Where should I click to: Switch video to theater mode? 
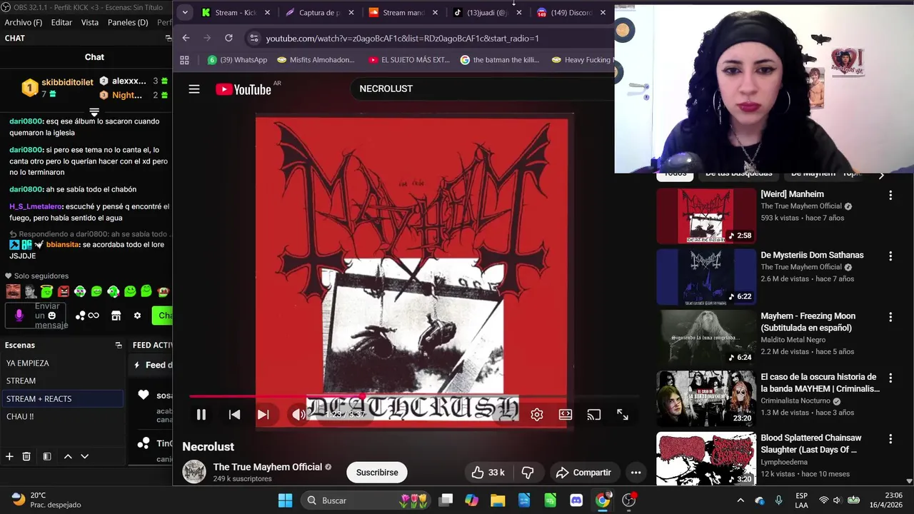566,415
